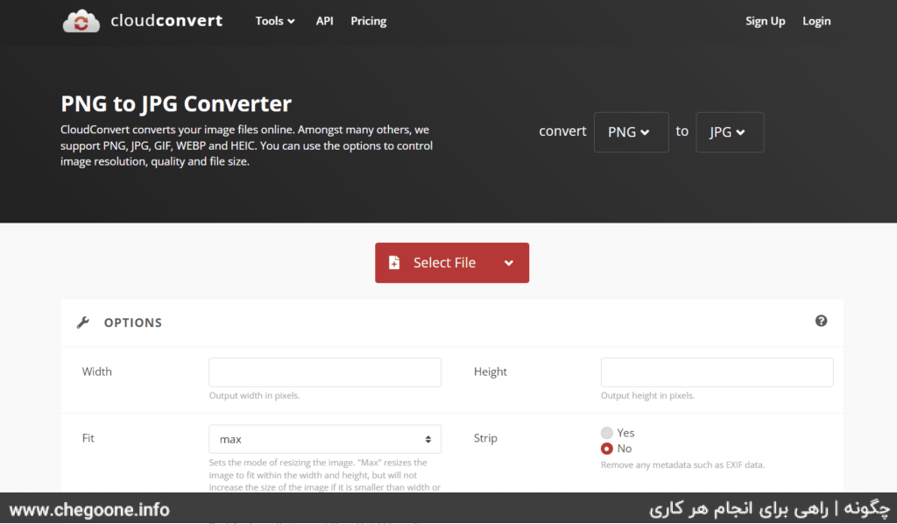Click the Sign Up link
Image resolution: width=897 pixels, height=524 pixels.
point(765,21)
